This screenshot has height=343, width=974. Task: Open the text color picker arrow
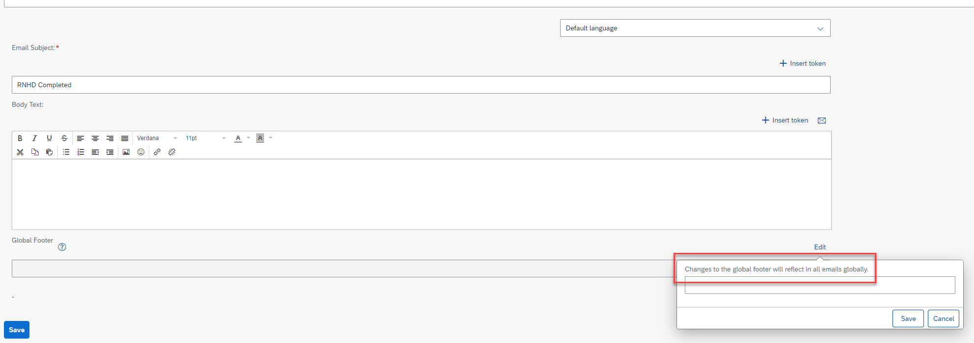pyautogui.click(x=248, y=138)
